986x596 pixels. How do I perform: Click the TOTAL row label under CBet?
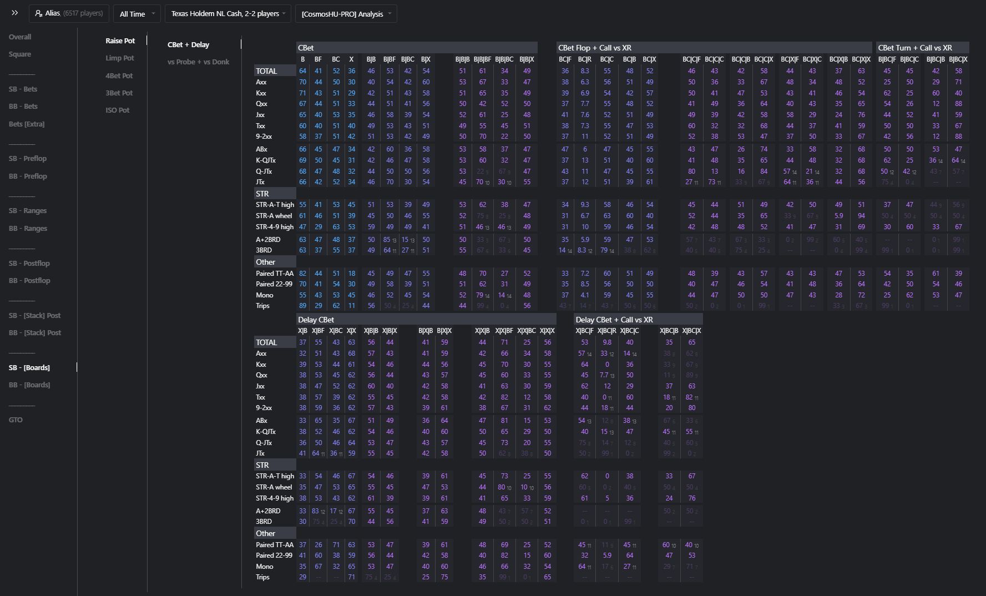click(x=266, y=71)
